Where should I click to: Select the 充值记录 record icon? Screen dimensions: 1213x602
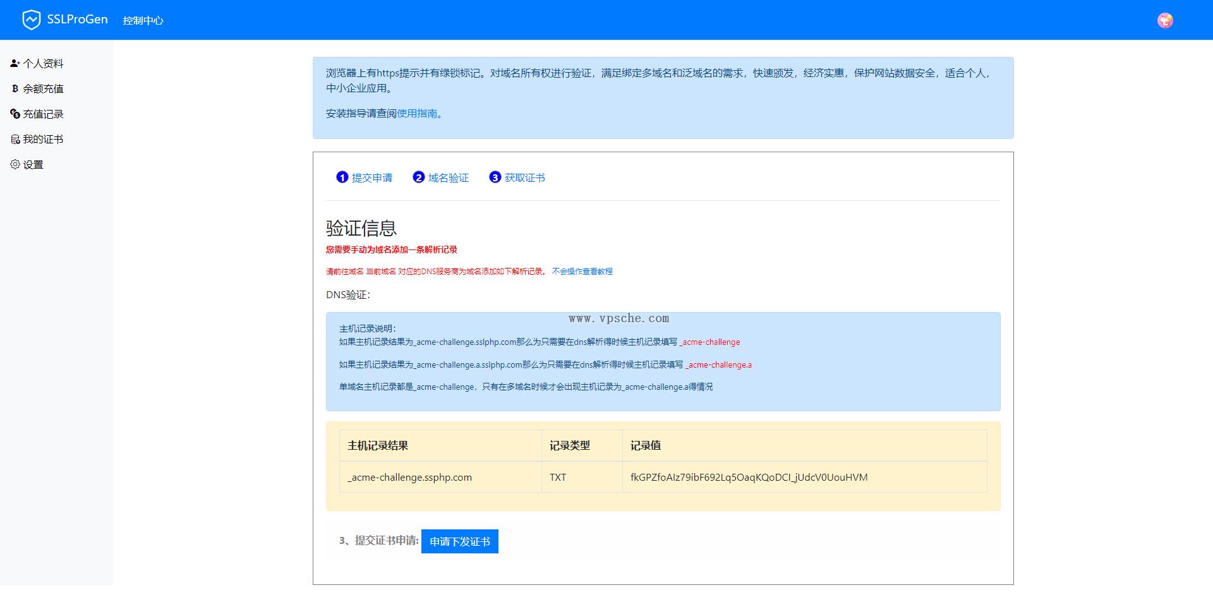click(x=15, y=114)
